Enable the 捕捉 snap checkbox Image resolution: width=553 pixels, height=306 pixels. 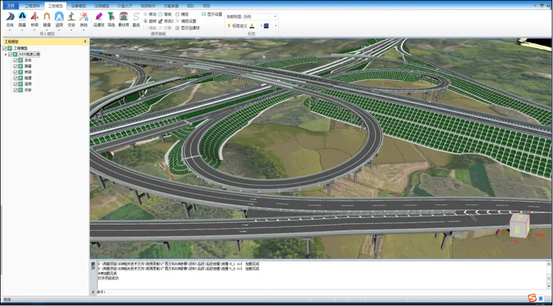[178, 14]
